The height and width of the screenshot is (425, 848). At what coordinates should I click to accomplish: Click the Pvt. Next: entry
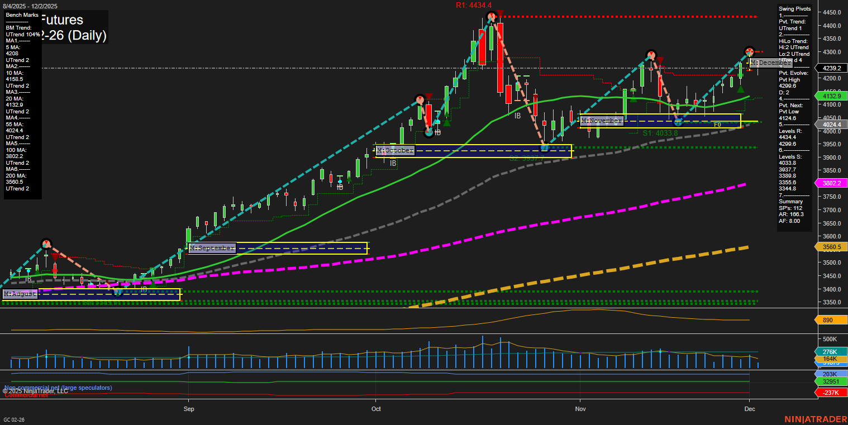click(792, 105)
